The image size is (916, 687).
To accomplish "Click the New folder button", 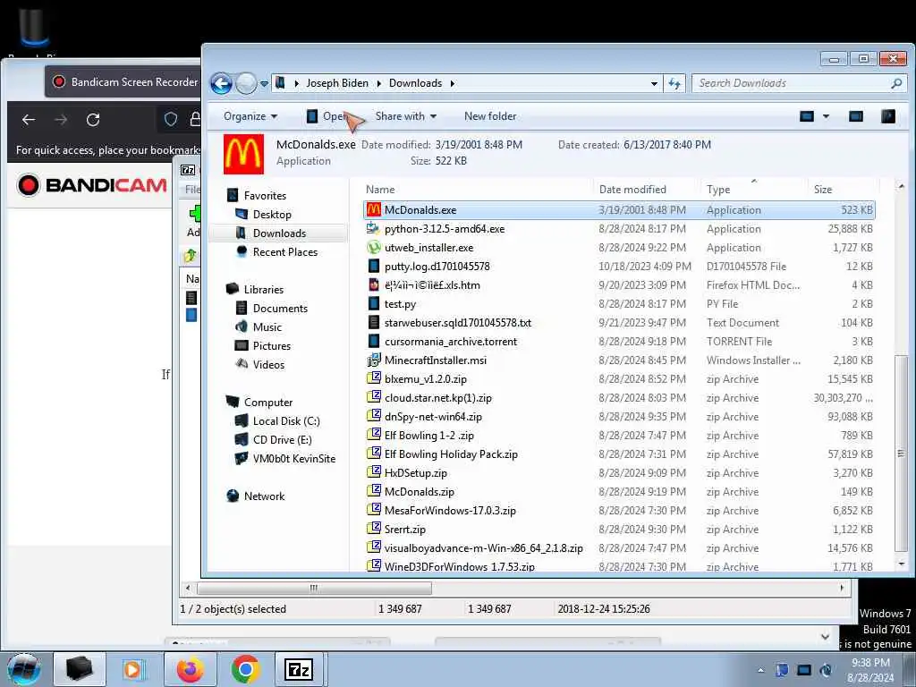I will [490, 116].
